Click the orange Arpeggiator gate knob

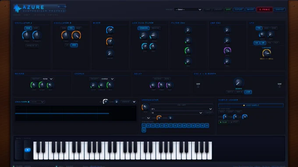159,118
